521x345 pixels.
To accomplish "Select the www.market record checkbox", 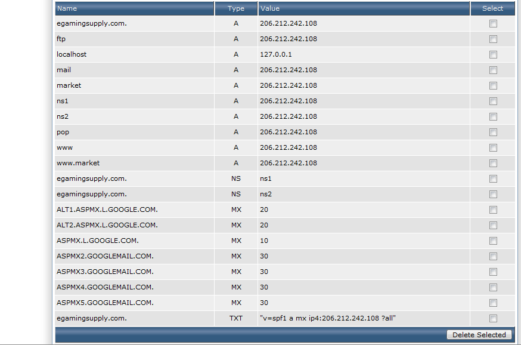I will pos(493,164).
